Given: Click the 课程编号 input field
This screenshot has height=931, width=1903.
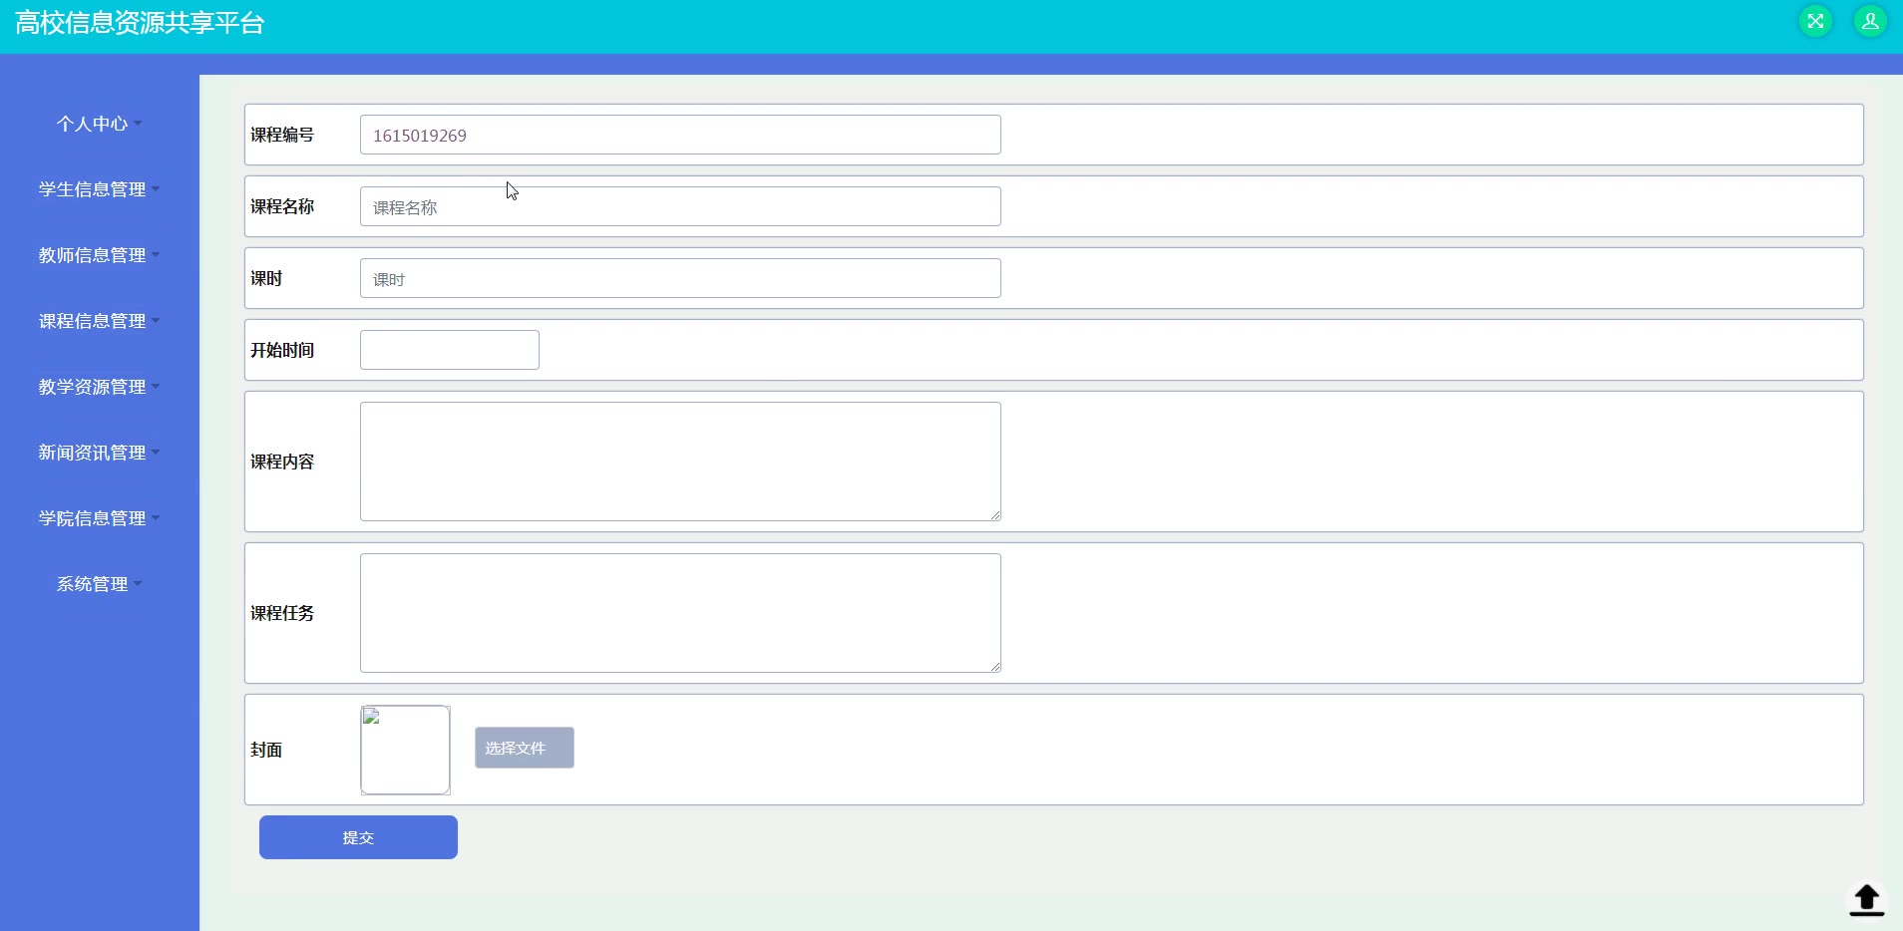Looking at the screenshot, I should coord(680,135).
